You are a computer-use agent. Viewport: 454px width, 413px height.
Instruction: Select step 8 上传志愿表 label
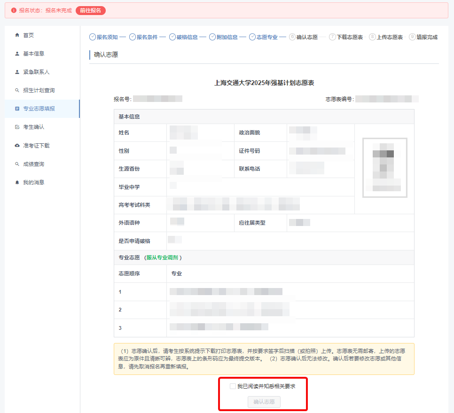[390, 37]
